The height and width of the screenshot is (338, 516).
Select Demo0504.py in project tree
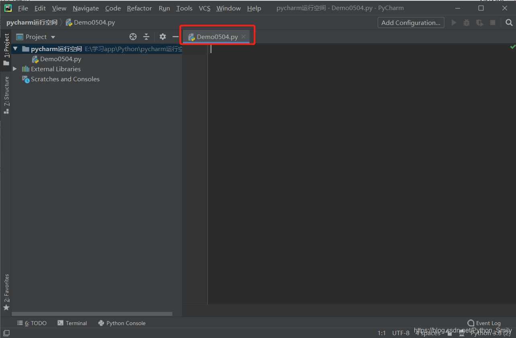[x=61, y=59]
